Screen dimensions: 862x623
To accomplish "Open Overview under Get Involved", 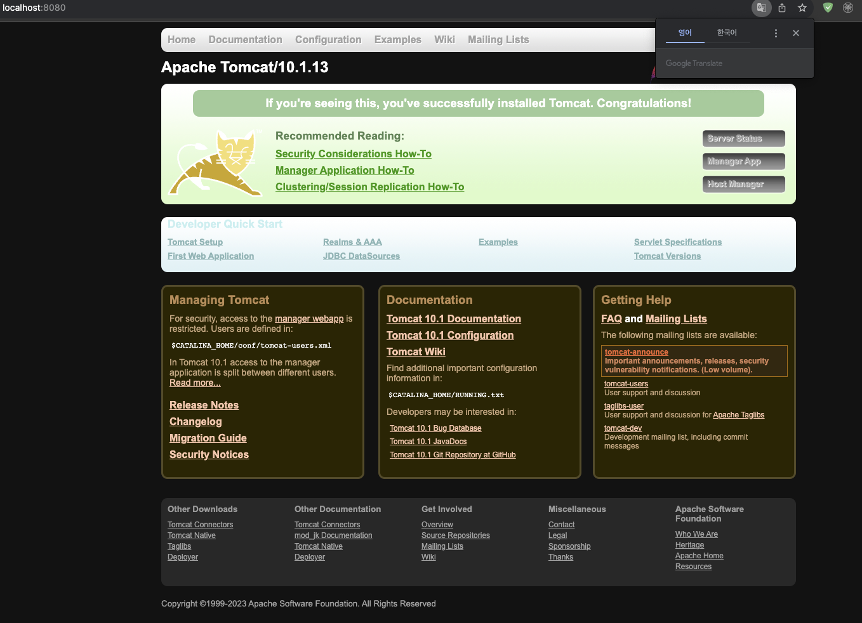I will pos(437,525).
